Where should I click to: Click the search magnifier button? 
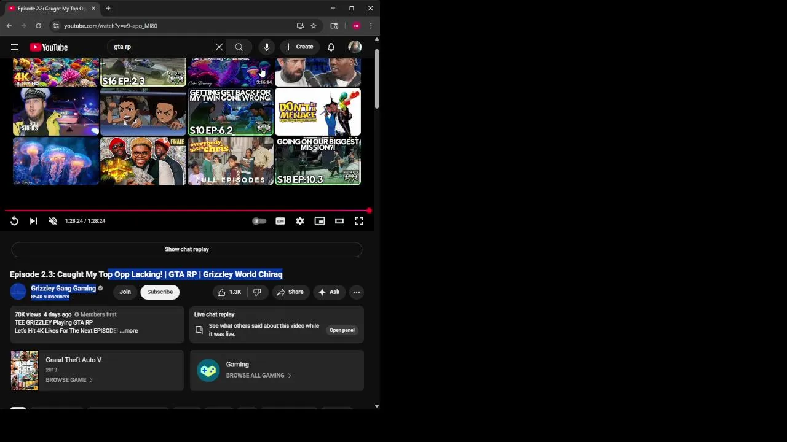(239, 47)
